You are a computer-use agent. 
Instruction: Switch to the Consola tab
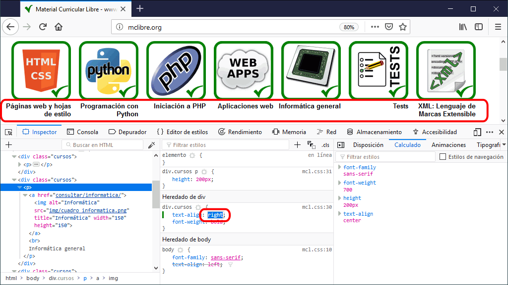pos(82,132)
